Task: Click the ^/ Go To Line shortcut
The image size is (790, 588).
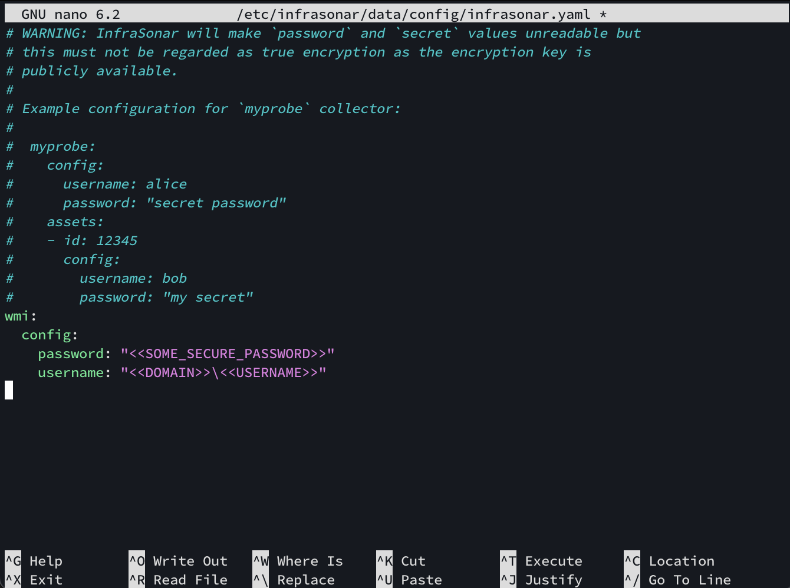Action: [677, 580]
